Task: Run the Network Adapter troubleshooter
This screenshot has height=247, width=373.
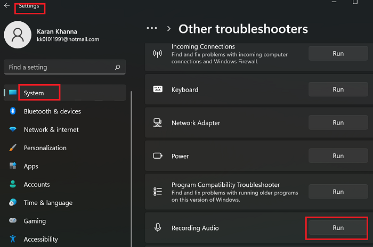Action: click(338, 123)
